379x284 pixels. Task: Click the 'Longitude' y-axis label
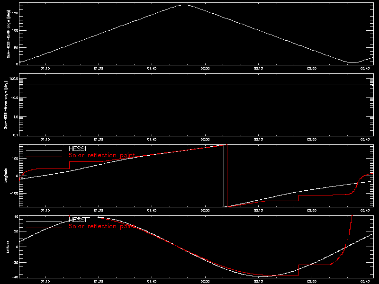point(6,176)
